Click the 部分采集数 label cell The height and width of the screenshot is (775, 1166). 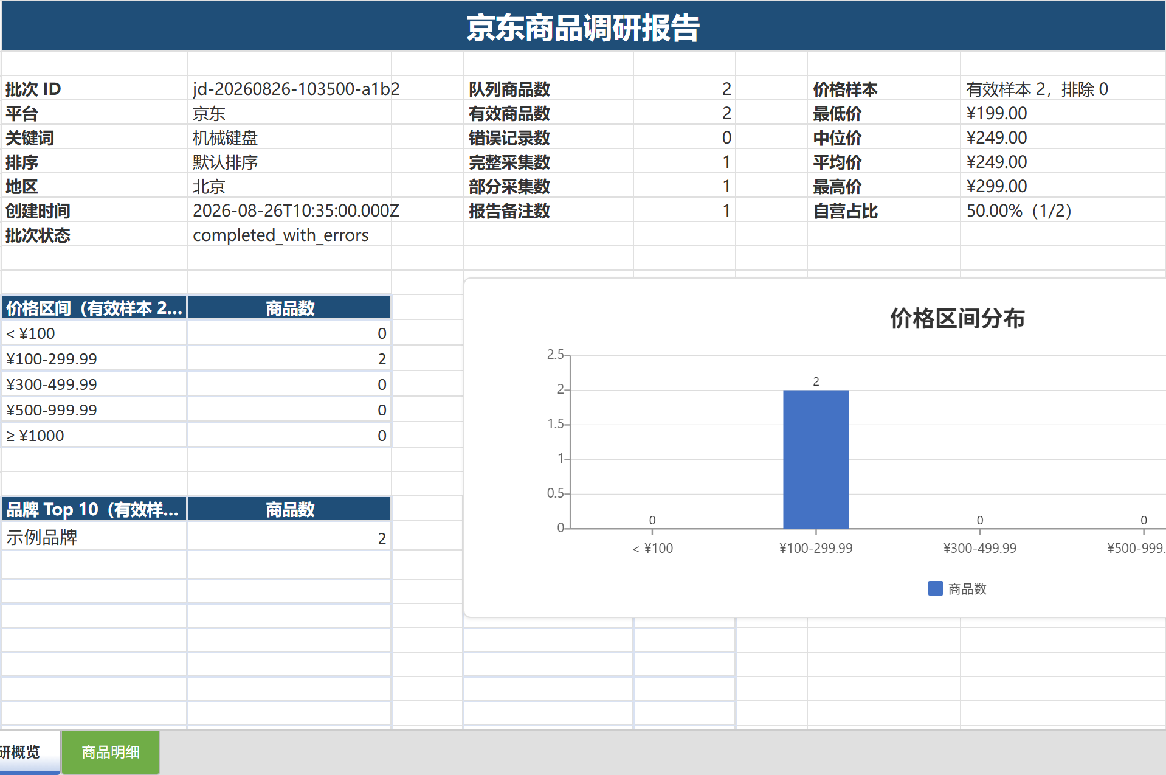point(548,186)
